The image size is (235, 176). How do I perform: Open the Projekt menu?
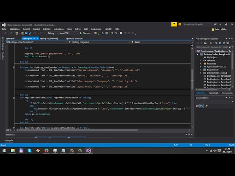(36, 29)
